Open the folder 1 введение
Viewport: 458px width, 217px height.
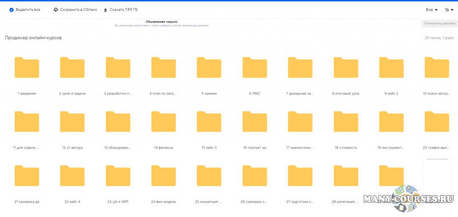click(x=26, y=68)
